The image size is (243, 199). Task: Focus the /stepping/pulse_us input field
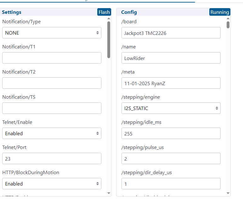[x=171, y=159]
